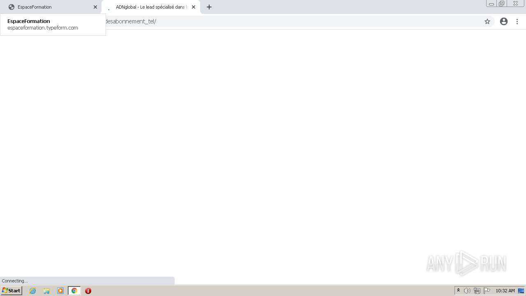The height and width of the screenshot is (296, 526).
Task: Click the 'Connecting...' status text
Action: click(x=15, y=281)
